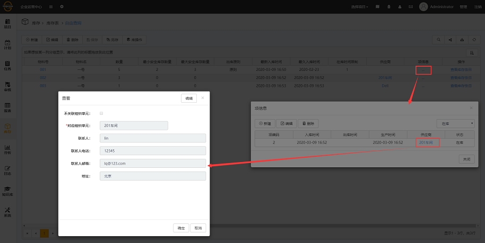Open 知识库 (Knowledge base) sidebar icon
Screen dimensions: 485x243
pyautogui.click(x=7, y=191)
